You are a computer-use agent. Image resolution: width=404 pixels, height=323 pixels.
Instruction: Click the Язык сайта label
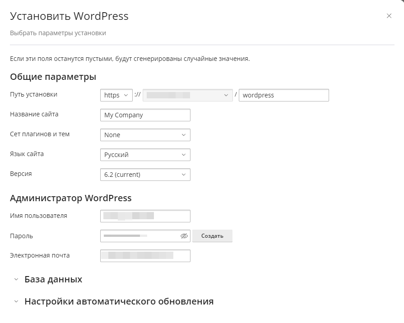(x=27, y=154)
